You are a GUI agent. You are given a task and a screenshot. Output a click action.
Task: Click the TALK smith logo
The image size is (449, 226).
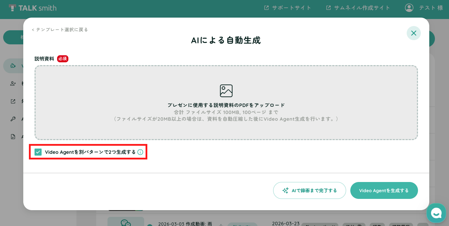pyautogui.click(x=32, y=8)
